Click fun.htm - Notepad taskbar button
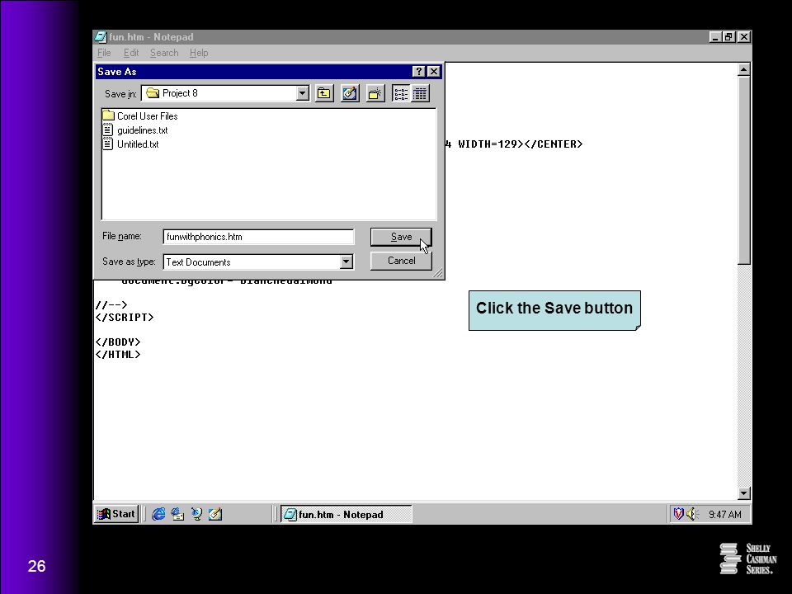This screenshot has width=792, height=594. pyautogui.click(x=346, y=514)
